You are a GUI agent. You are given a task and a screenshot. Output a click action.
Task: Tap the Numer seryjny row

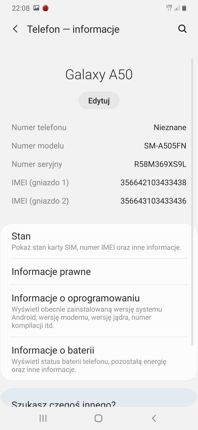99,164
